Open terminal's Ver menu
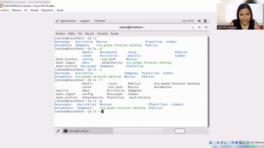The image size is (264, 148). click(80, 34)
